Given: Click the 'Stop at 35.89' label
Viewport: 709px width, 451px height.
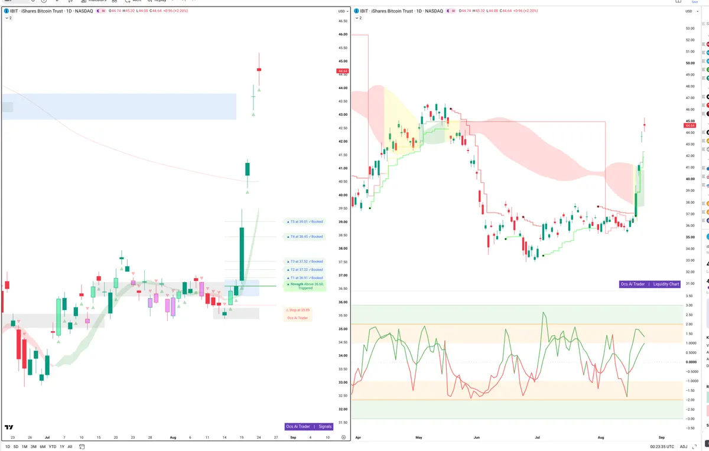Looking at the screenshot, I should point(298,309).
